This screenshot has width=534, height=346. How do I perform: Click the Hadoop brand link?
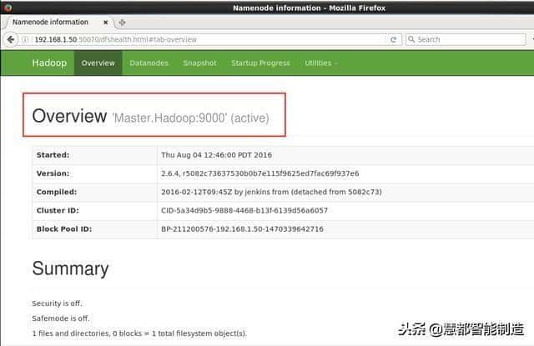click(49, 63)
